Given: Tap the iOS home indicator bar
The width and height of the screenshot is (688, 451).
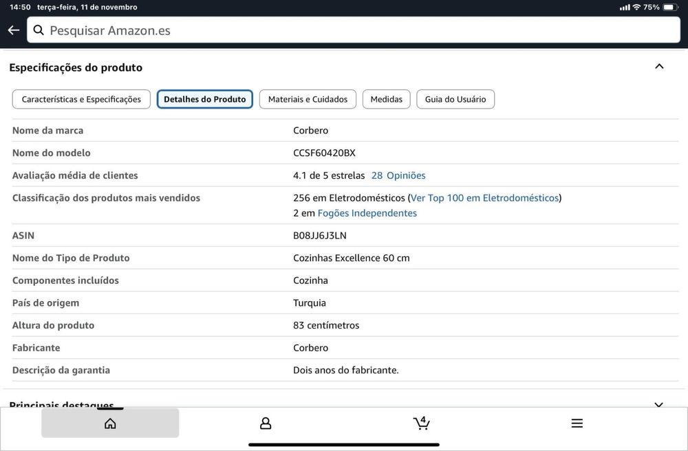Looking at the screenshot, I should 344,444.
